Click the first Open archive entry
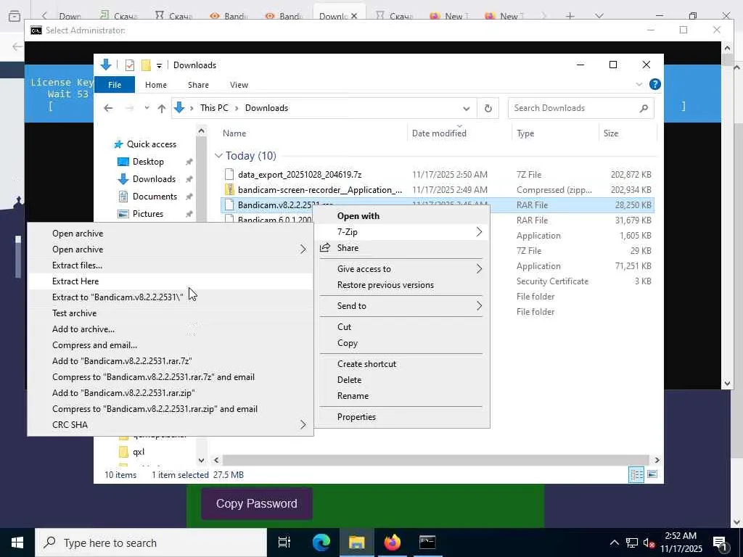The height and width of the screenshot is (557, 743). (x=170, y=233)
